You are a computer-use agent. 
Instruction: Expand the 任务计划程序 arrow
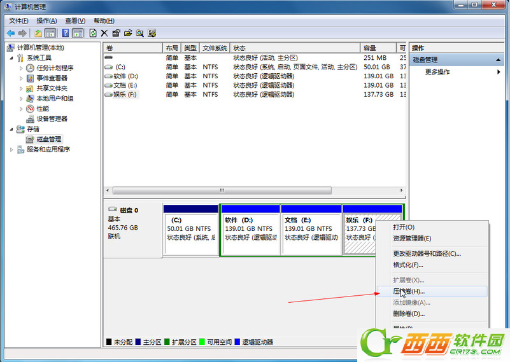coord(21,68)
